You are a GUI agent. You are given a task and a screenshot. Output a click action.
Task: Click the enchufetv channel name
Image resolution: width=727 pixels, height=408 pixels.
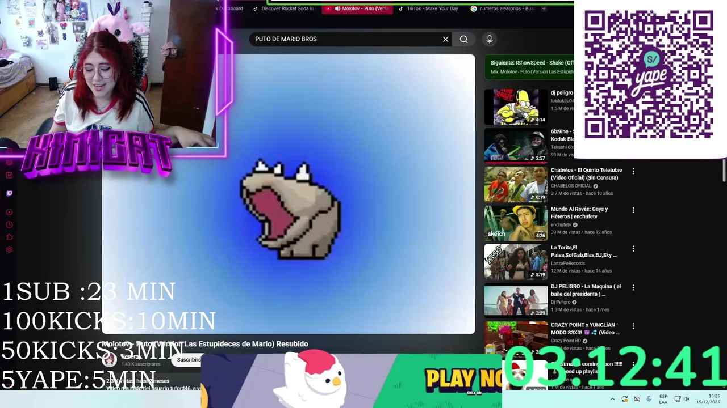[x=561, y=225]
